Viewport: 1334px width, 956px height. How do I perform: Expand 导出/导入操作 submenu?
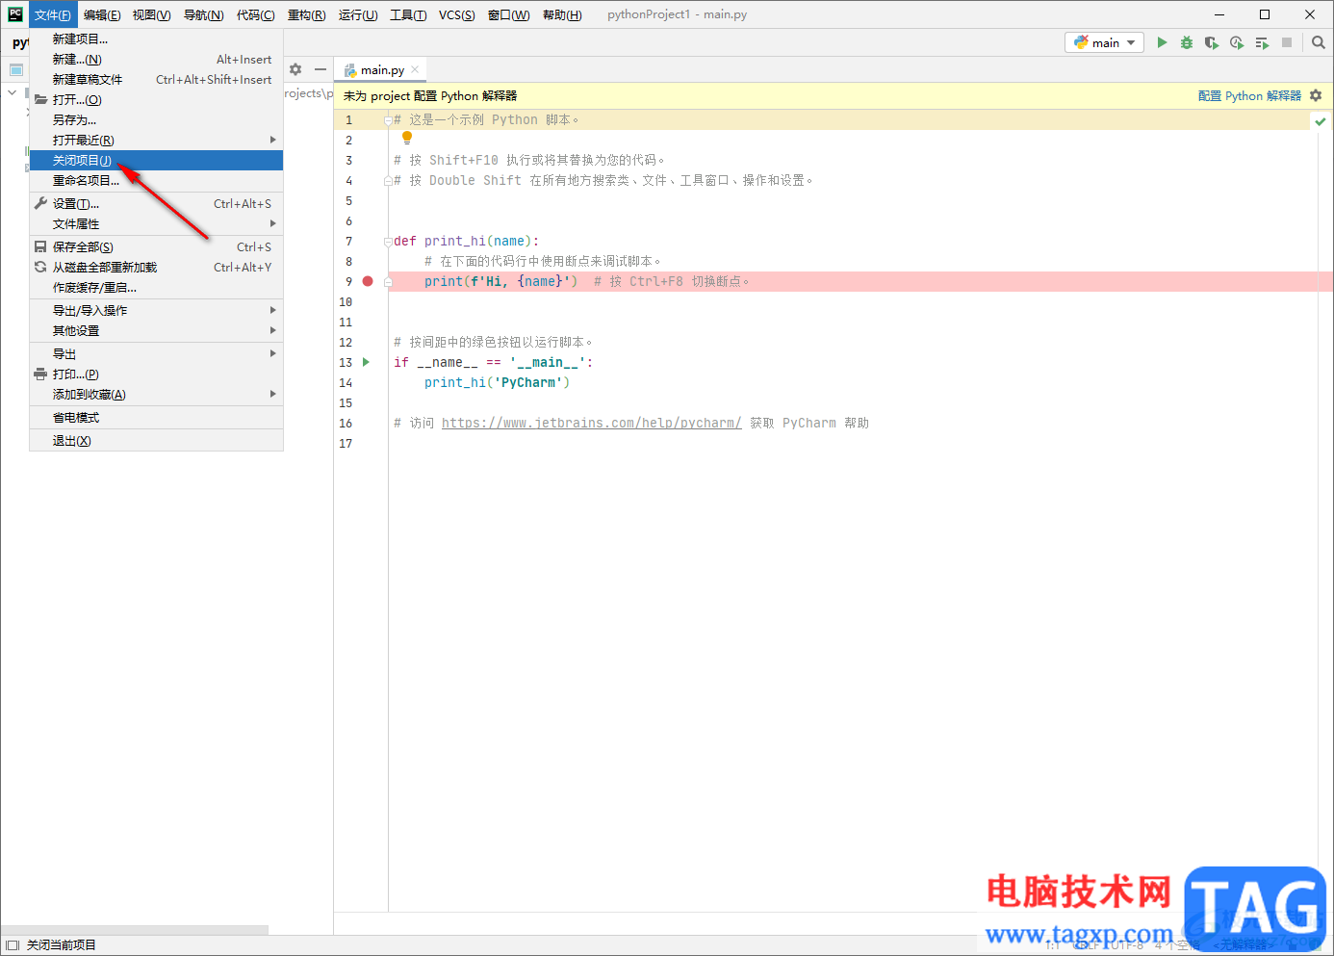pos(156,310)
